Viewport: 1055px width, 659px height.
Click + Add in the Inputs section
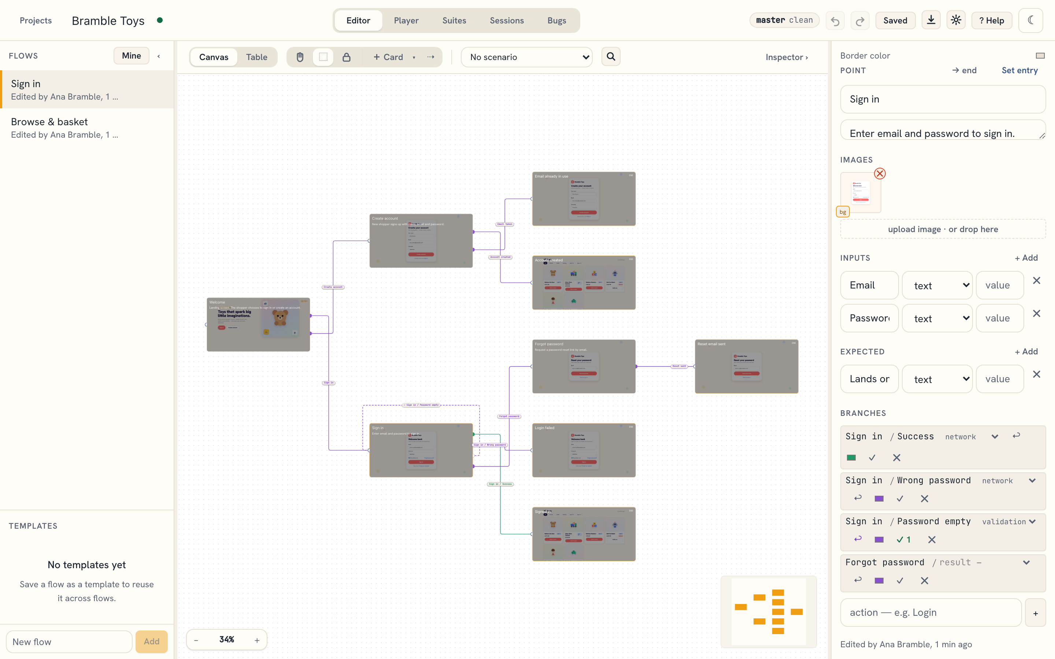(1026, 258)
